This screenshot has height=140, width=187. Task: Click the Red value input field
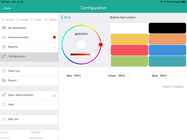(80, 76)
